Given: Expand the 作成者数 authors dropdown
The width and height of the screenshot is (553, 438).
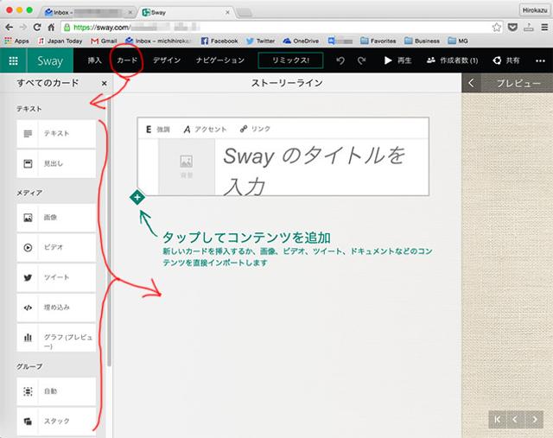Looking at the screenshot, I should pos(447,60).
